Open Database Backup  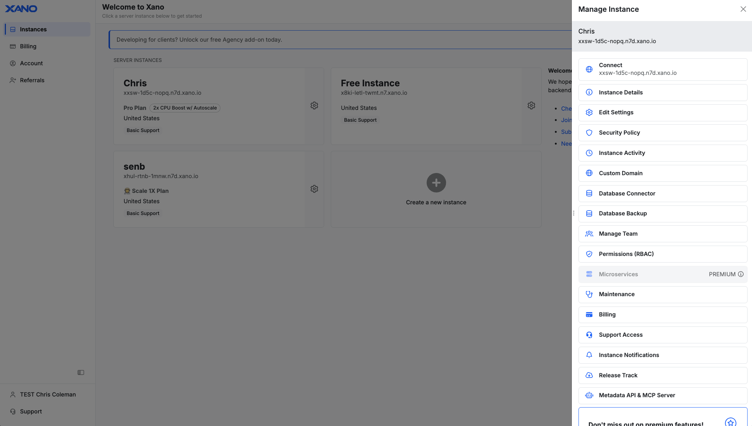click(663, 214)
